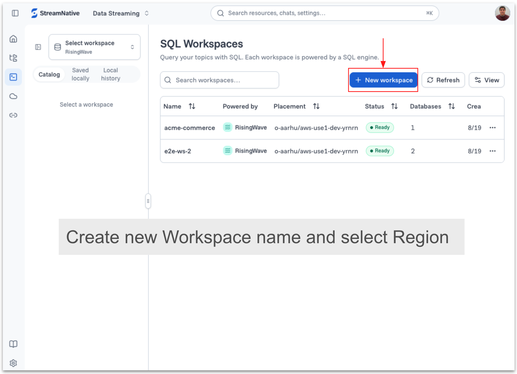The width and height of the screenshot is (517, 374).
Task: Open row actions for e2e-ws-2
Action: [492, 151]
